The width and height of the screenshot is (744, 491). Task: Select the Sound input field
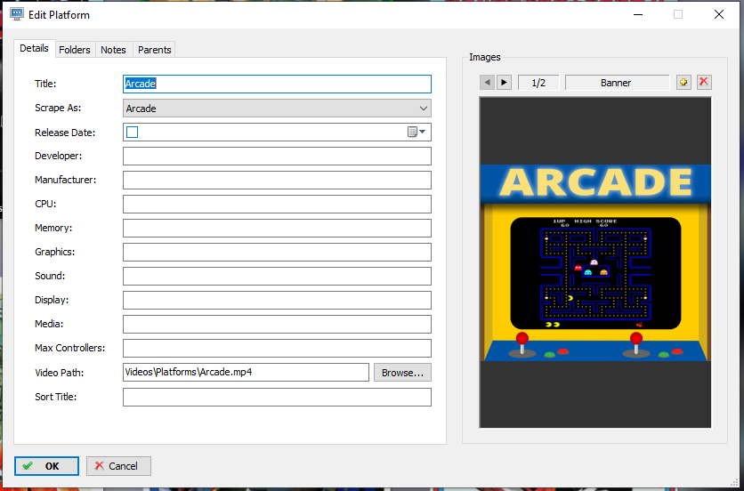pyautogui.click(x=277, y=276)
